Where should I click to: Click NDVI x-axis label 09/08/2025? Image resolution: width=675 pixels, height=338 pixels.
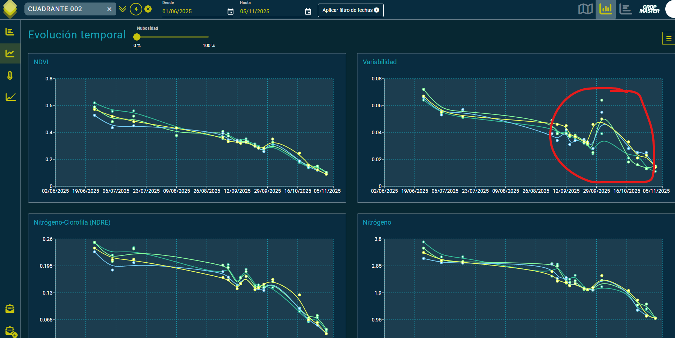pyautogui.click(x=176, y=191)
